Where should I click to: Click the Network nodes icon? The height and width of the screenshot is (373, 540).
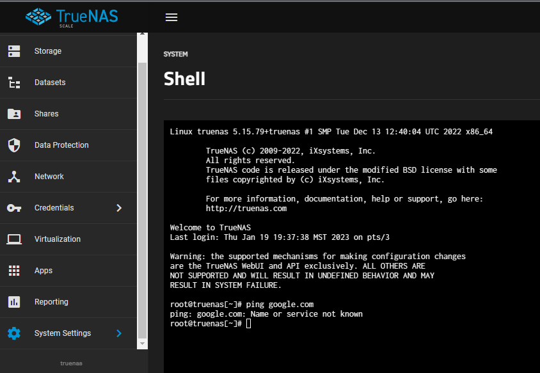click(x=14, y=177)
